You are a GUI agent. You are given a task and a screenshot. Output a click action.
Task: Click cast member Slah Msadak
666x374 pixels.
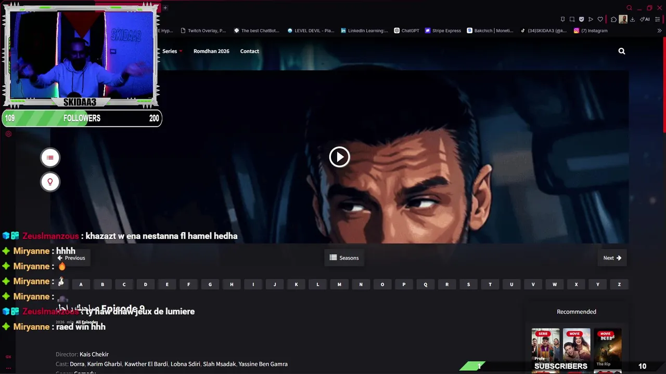(x=219, y=364)
